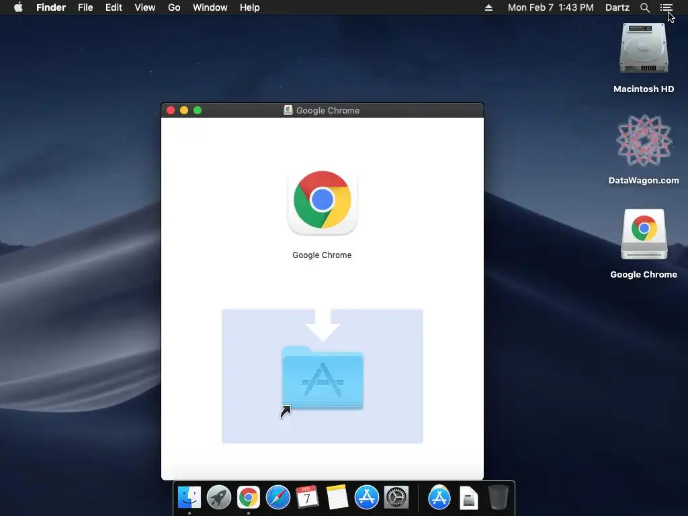688x516 pixels.
Task: Open the Window menu
Action: (210, 7)
